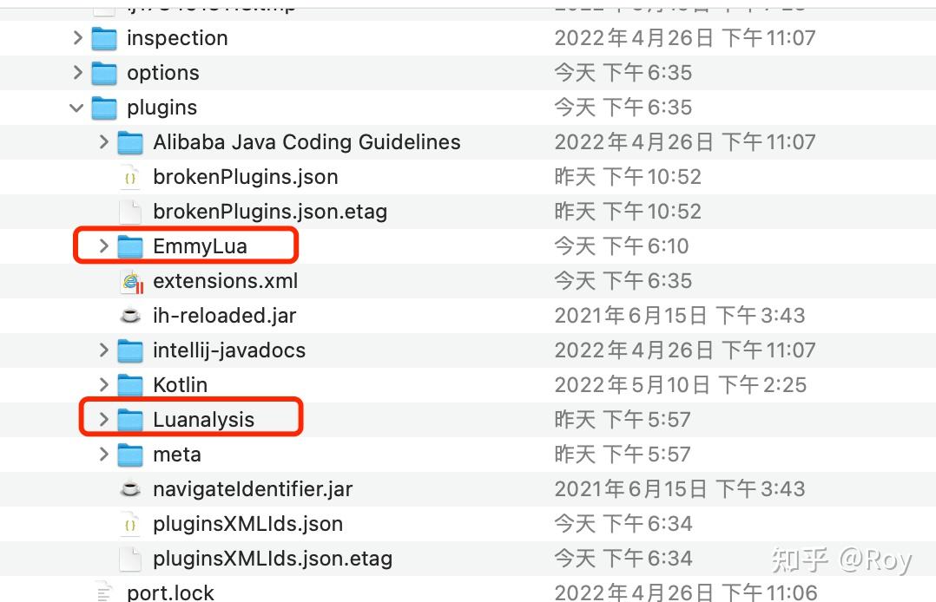Expand the Luanalysis folder
The height and width of the screenshot is (602, 936).
coord(103,417)
